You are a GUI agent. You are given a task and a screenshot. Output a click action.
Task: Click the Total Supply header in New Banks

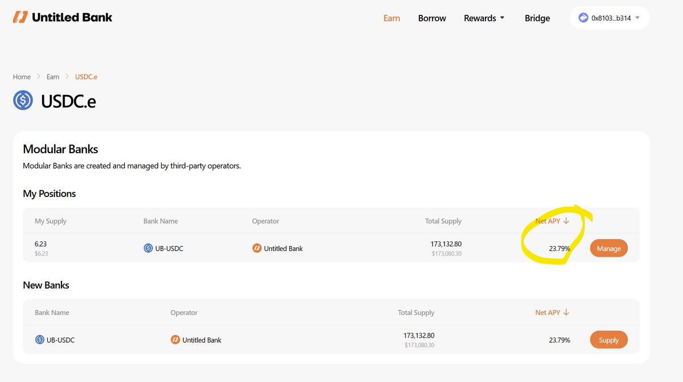click(x=416, y=313)
